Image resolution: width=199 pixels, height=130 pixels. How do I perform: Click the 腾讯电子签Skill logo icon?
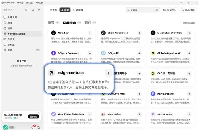153,94
